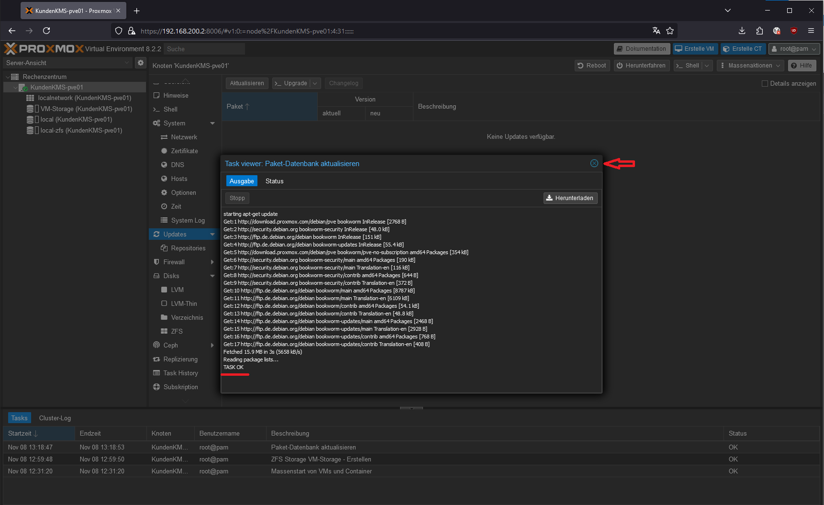Open Firefox extensions puzzle icon
This screenshot has height=505, width=824.
tap(759, 31)
